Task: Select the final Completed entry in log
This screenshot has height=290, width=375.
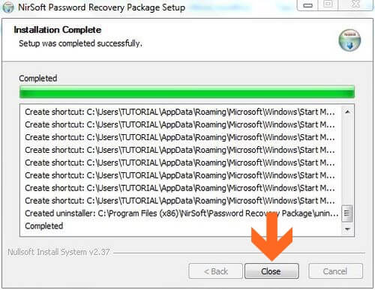Action: point(44,226)
